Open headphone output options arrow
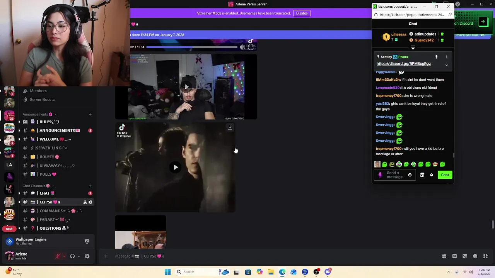The image size is (495, 278). (79, 256)
